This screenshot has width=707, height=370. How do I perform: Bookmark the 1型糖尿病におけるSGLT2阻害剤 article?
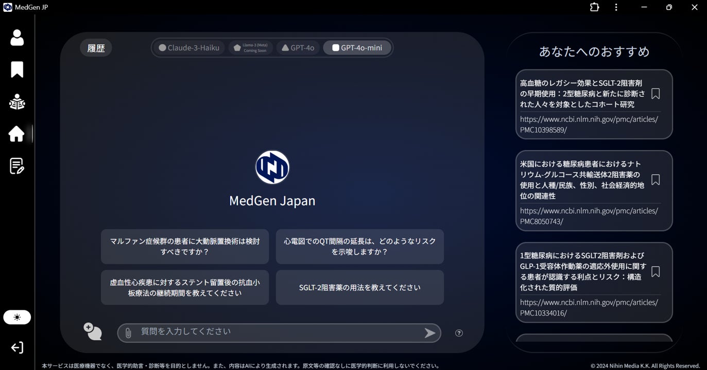[656, 271]
